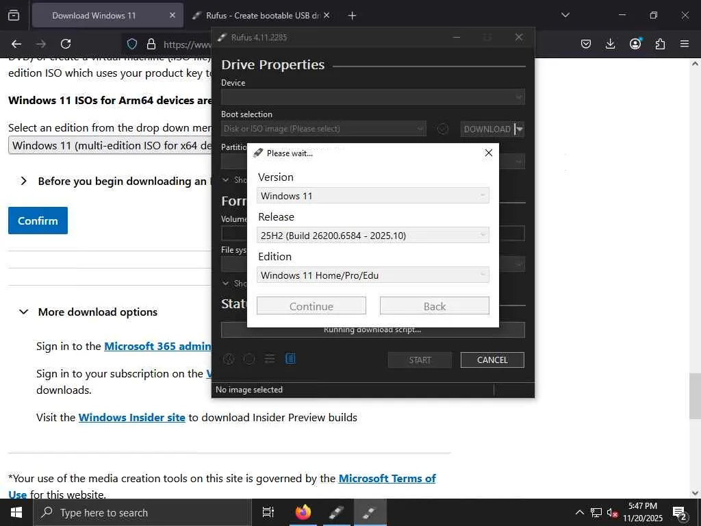Click the Rufus DOWNLOAD button
This screenshot has width=701, height=526.
[487, 129]
